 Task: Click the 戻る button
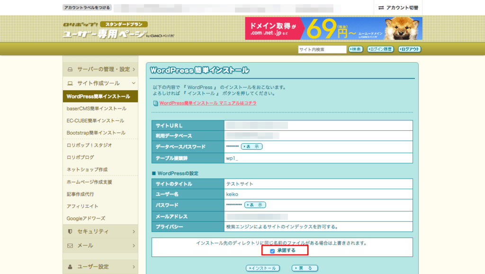305,268
